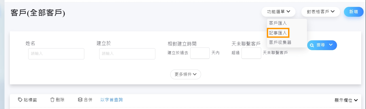Image resolution: width=366 pixels, height=109 pixels.
Task: Expand search options arrow beside 搜尋
Action: point(331,45)
